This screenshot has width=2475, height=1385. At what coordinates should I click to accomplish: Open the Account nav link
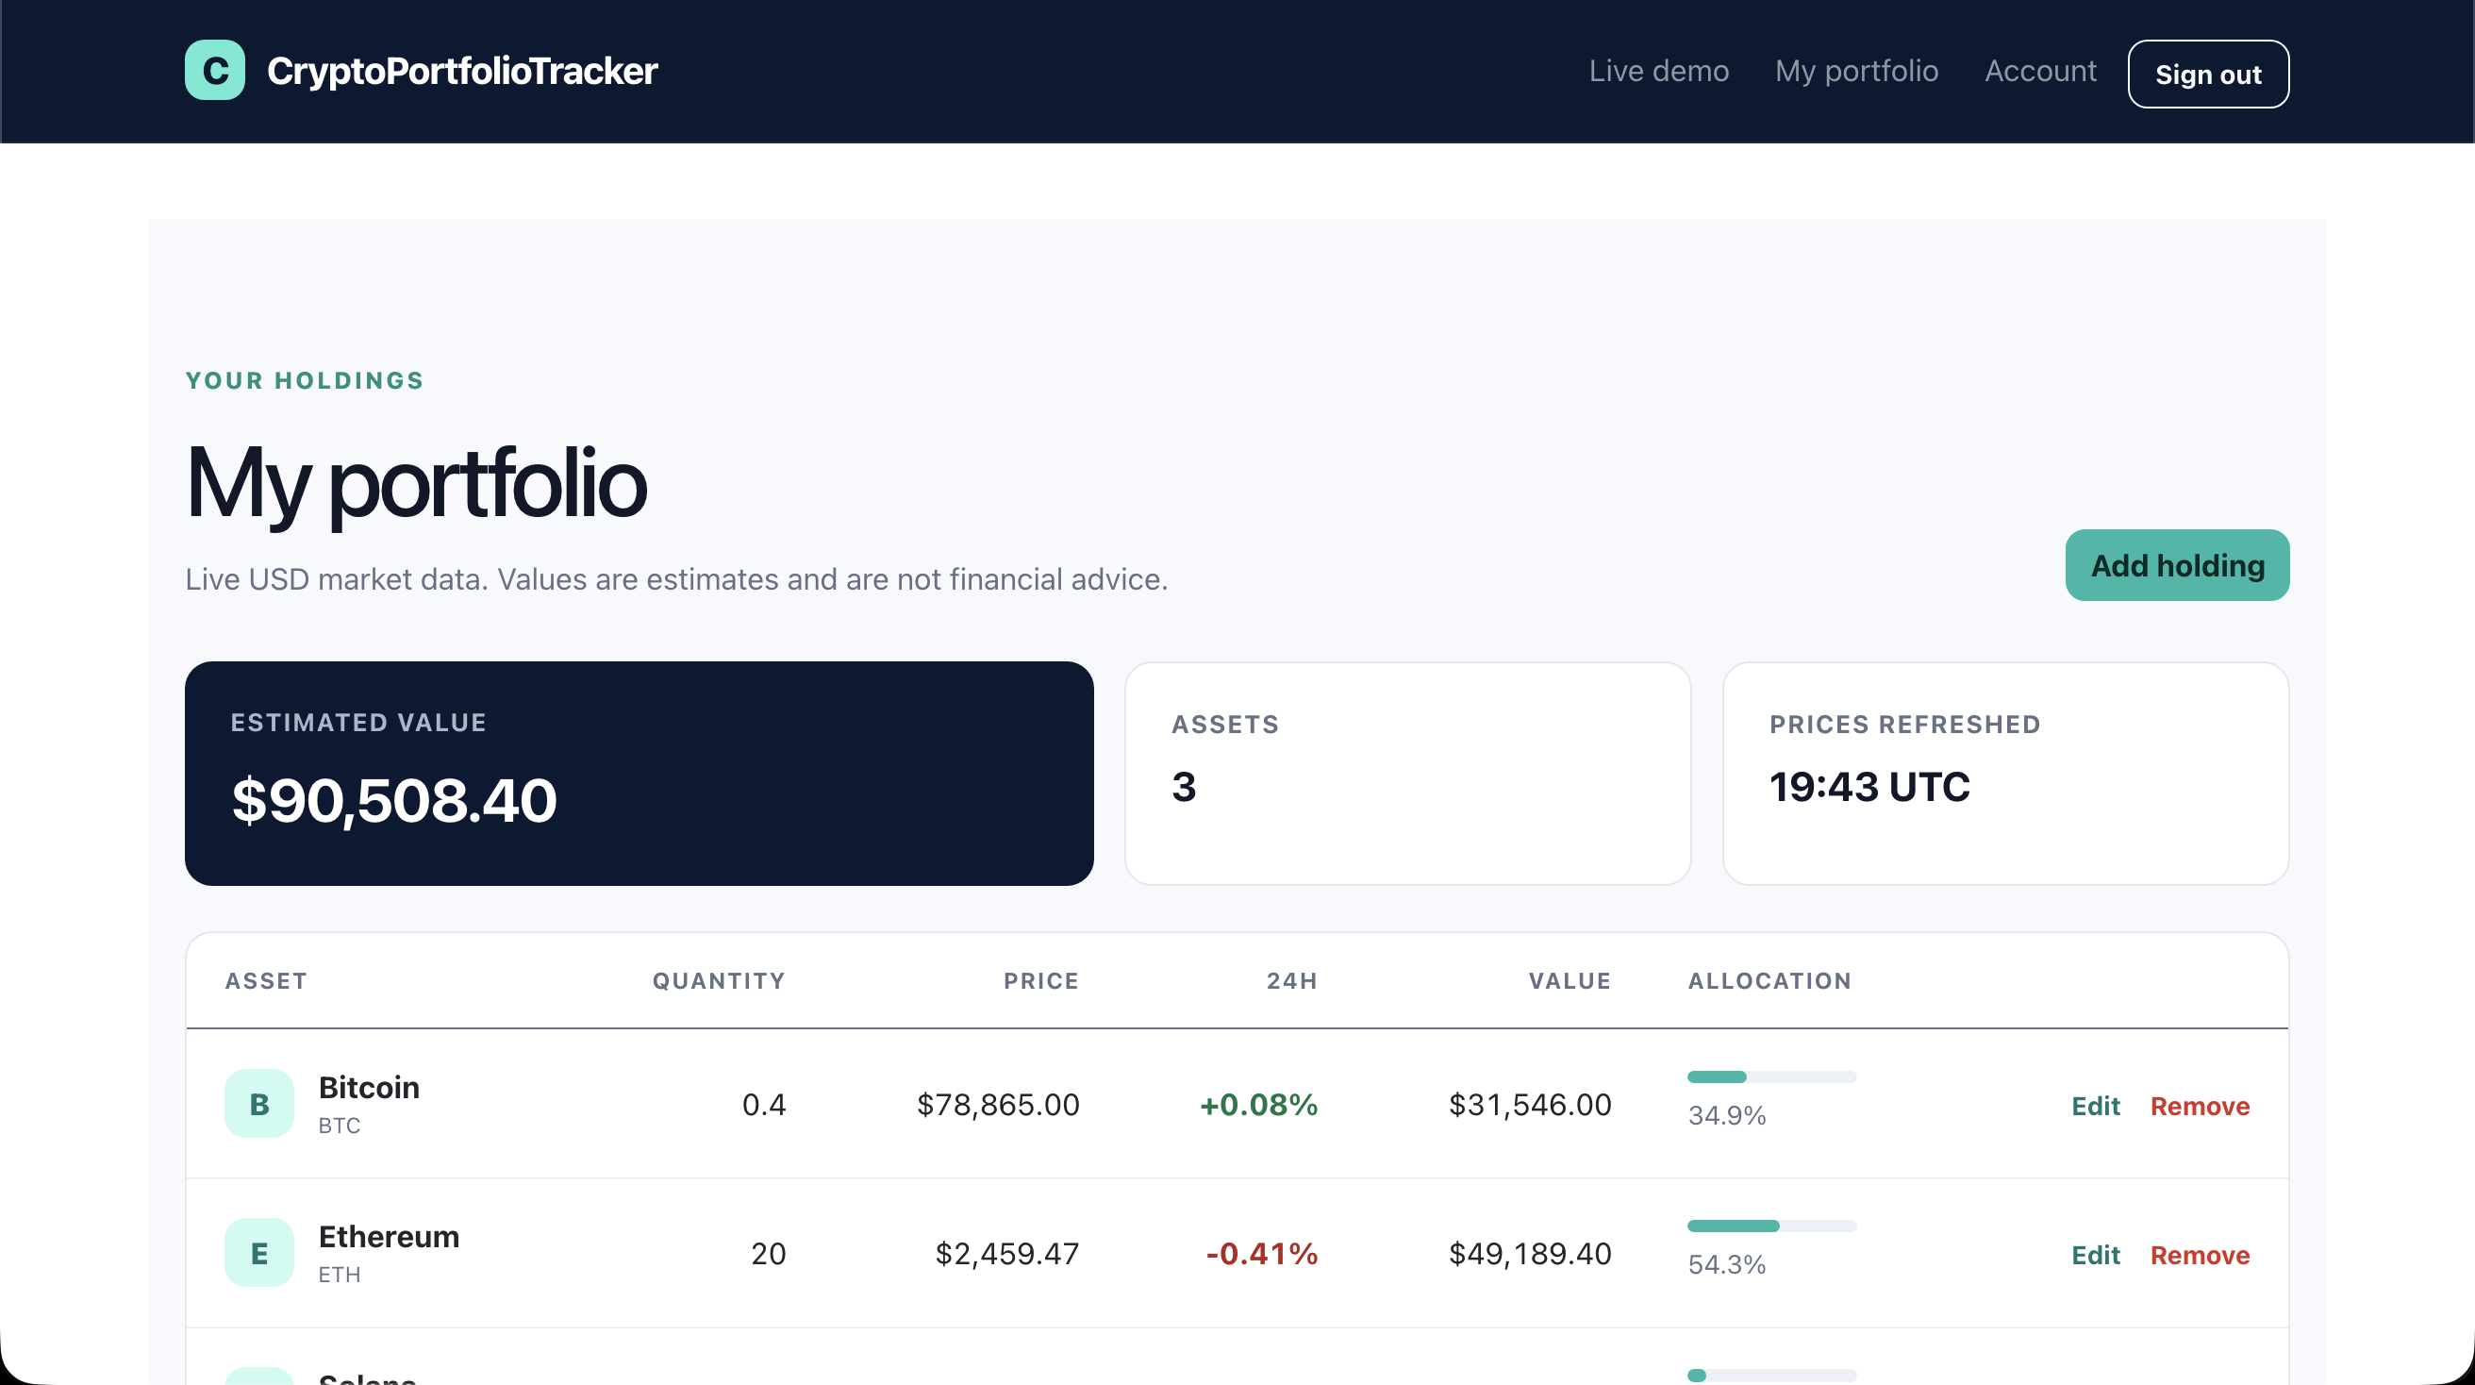pos(2041,71)
